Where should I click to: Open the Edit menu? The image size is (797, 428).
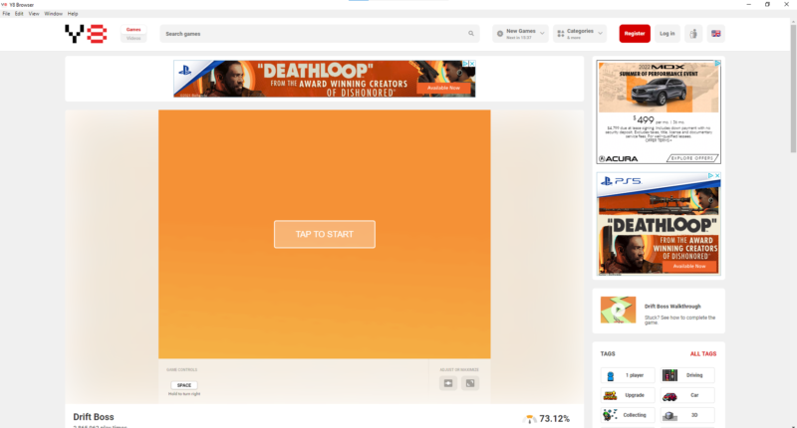pos(19,14)
